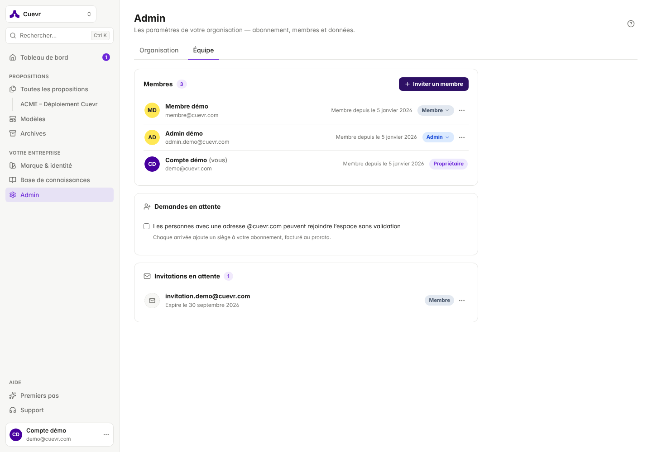Open the Modèles page
Viewport: 652px width, 452px height.
pos(59,119)
